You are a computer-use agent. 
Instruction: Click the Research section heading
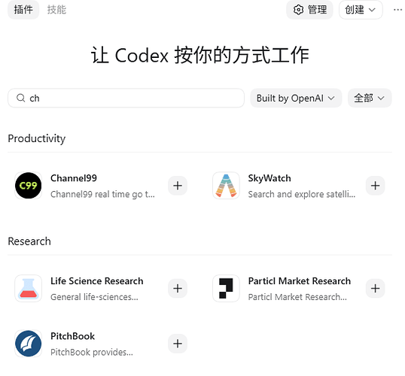(29, 241)
